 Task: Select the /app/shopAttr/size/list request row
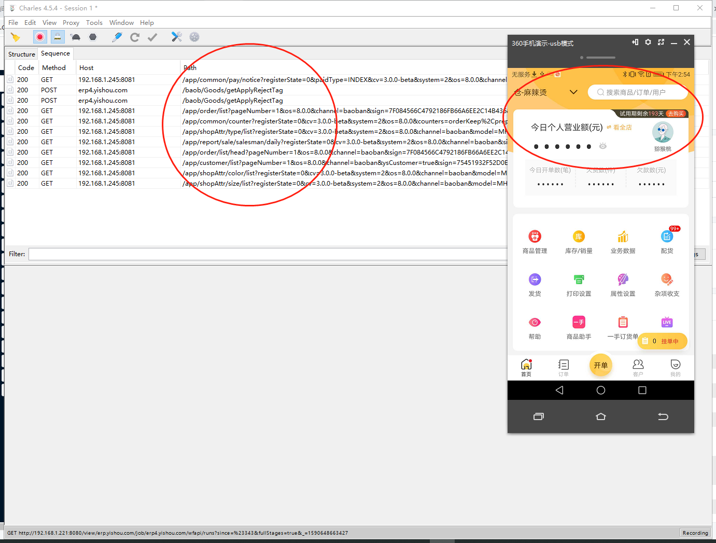point(256,184)
